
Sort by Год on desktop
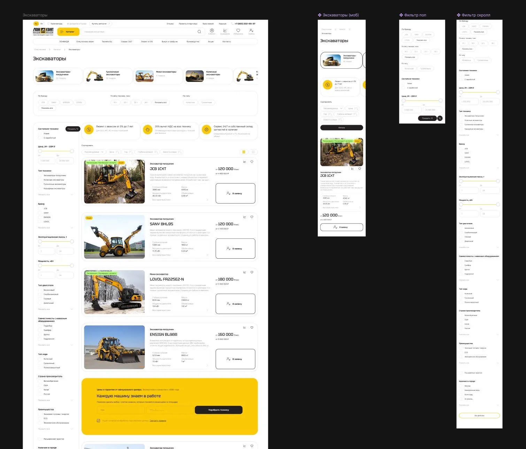tap(128, 152)
